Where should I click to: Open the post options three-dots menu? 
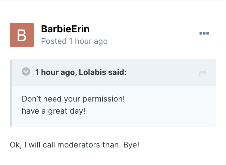coord(204,33)
